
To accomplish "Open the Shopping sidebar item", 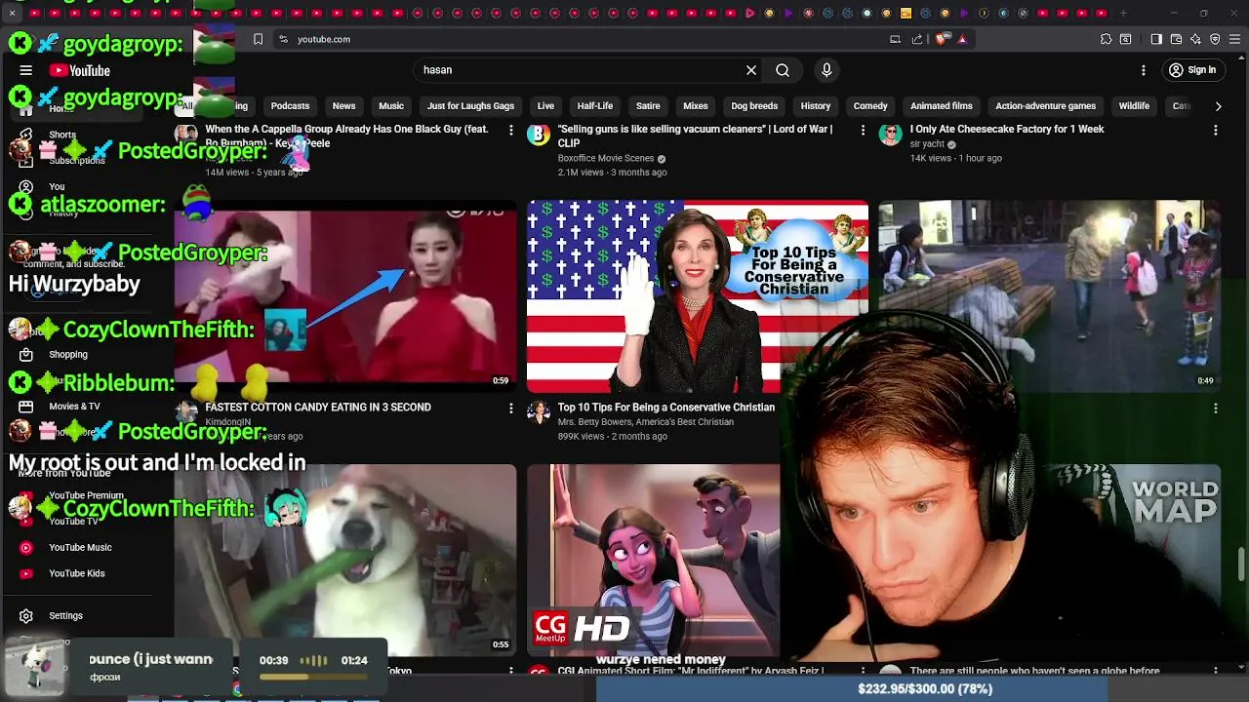I will pyautogui.click(x=68, y=355).
